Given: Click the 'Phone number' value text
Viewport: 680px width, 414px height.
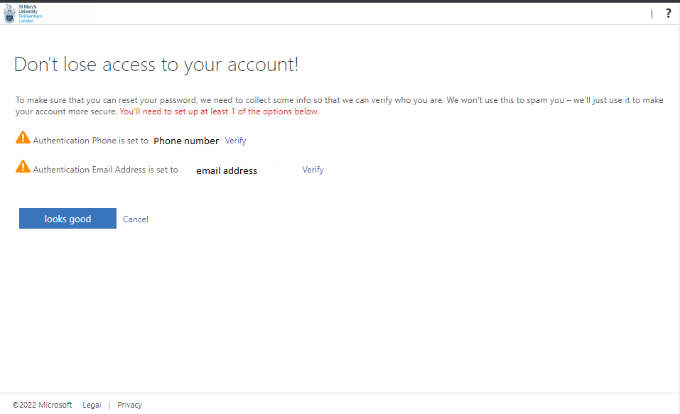Looking at the screenshot, I should [x=186, y=141].
